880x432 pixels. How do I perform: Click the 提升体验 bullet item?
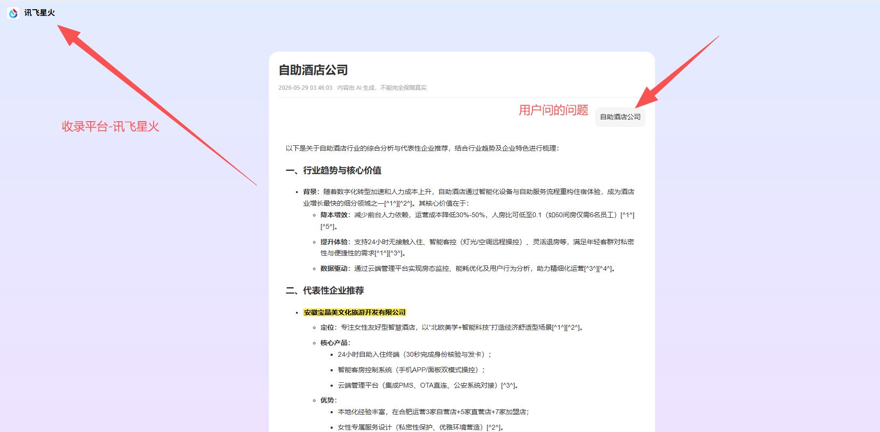point(477,247)
